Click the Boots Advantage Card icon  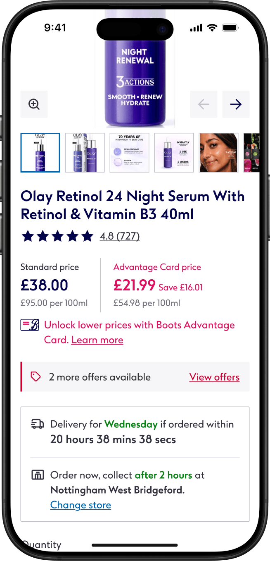coord(30,325)
